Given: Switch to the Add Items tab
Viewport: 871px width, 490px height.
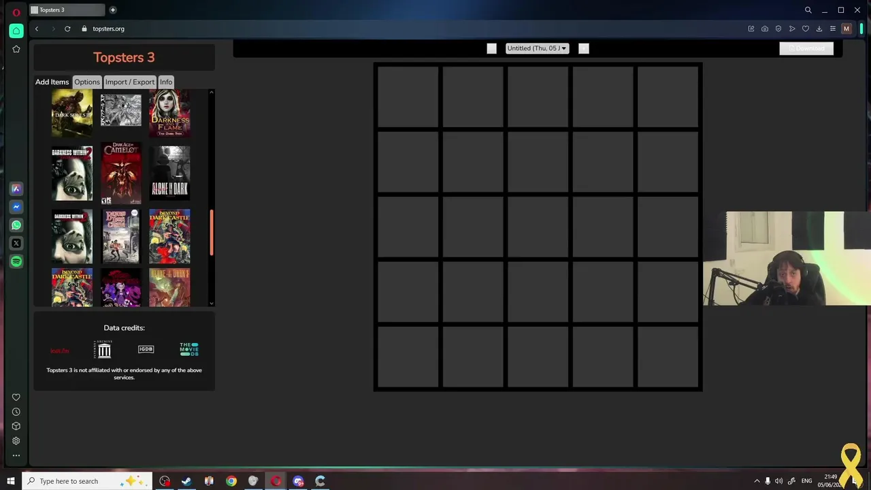Looking at the screenshot, I should (52, 82).
